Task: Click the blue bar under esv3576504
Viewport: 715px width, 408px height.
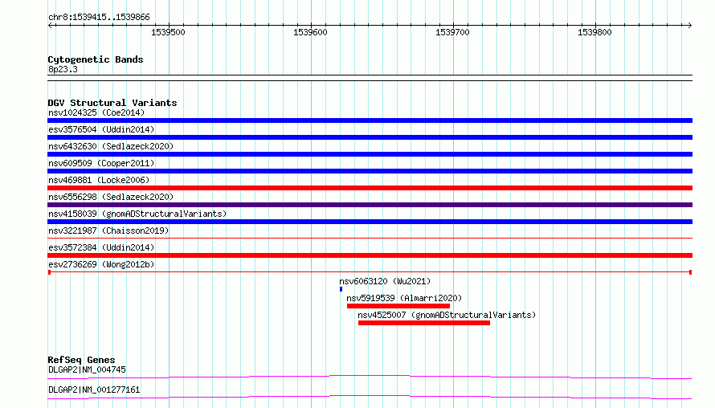Action: [x=370, y=137]
